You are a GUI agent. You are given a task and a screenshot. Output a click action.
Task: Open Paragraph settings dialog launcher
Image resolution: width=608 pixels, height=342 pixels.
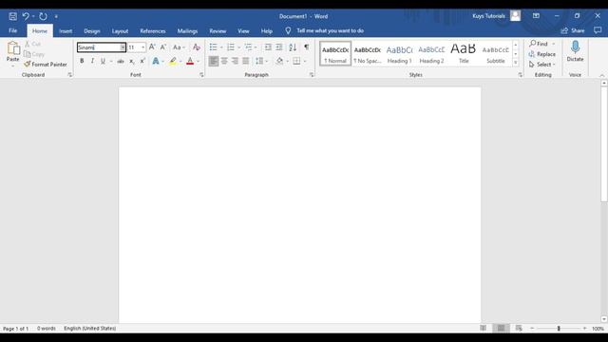312,75
